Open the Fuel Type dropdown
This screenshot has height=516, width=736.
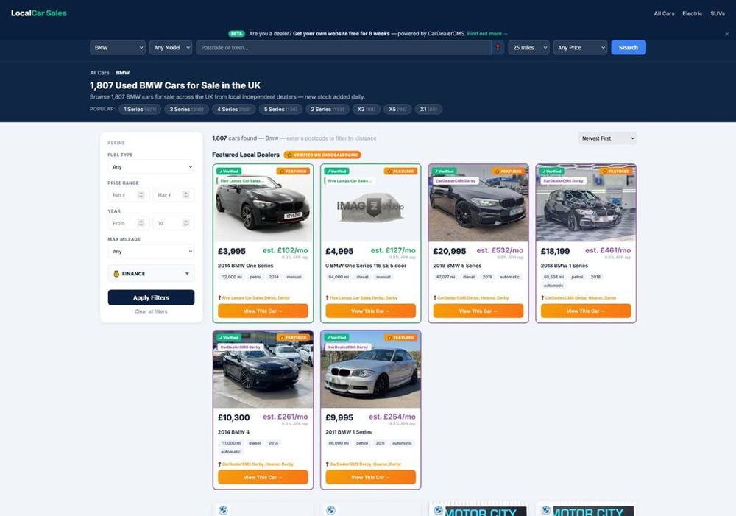tap(151, 166)
